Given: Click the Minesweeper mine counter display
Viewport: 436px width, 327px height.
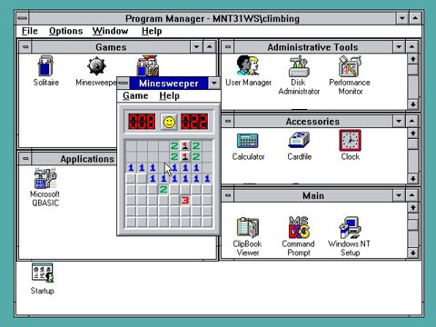Looking at the screenshot, I should coord(142,122).
